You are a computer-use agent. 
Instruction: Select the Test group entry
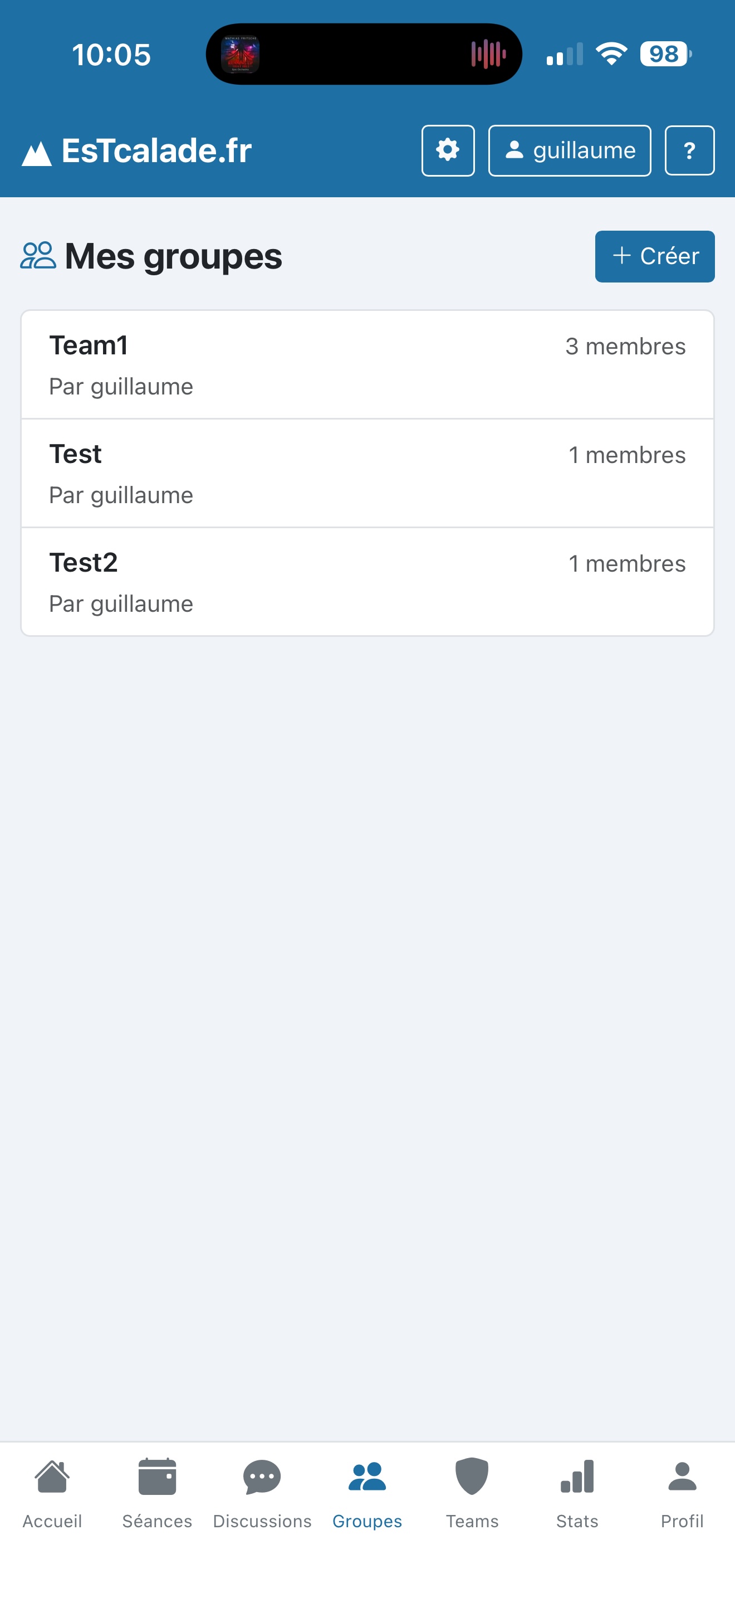(x=367, y=473)
